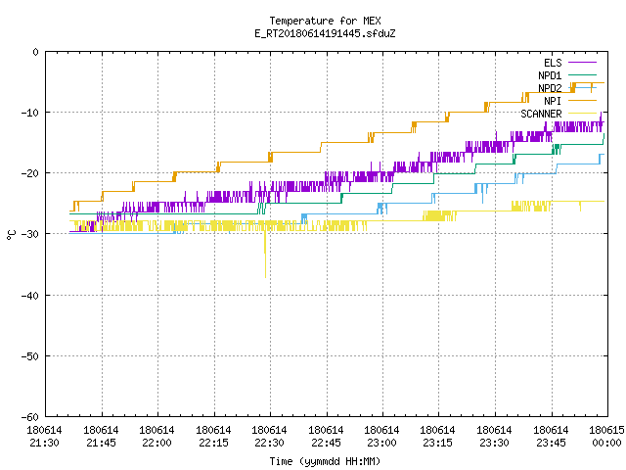Viewport: 626px width, 470px height.
Task: Click the 'NPI' legend label
Action: click(553, 101)
